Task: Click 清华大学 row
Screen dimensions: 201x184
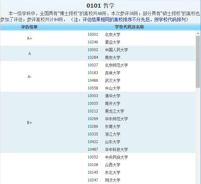Action: coord(127,96)
